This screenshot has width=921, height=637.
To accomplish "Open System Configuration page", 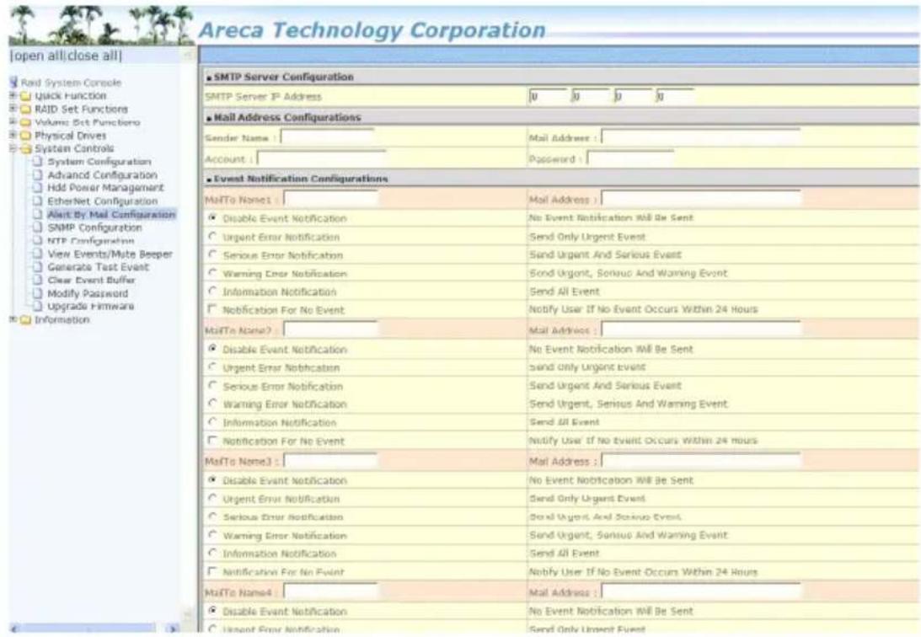I will tap(99, 162).
